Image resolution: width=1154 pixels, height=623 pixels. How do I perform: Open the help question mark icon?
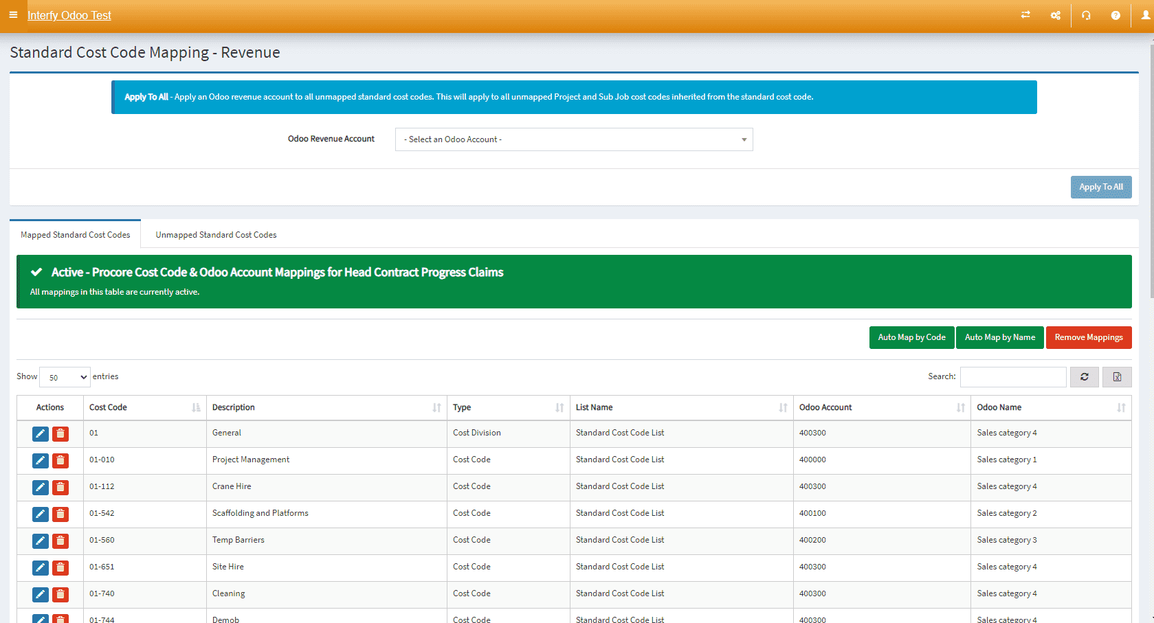(1116, 15)
